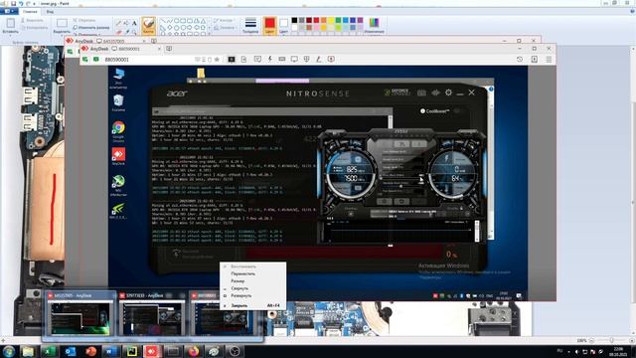Open the AnyDesk file transfer icon

point(243,60)
